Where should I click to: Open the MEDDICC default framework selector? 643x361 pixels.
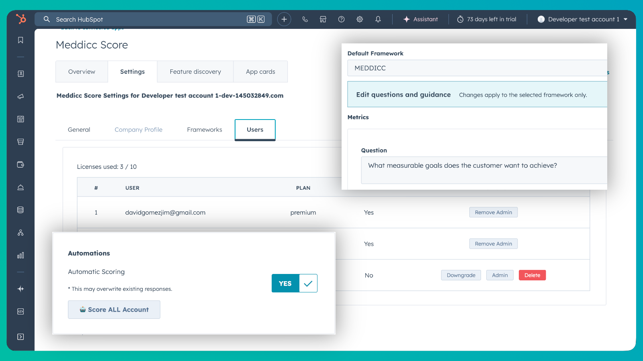477,68
